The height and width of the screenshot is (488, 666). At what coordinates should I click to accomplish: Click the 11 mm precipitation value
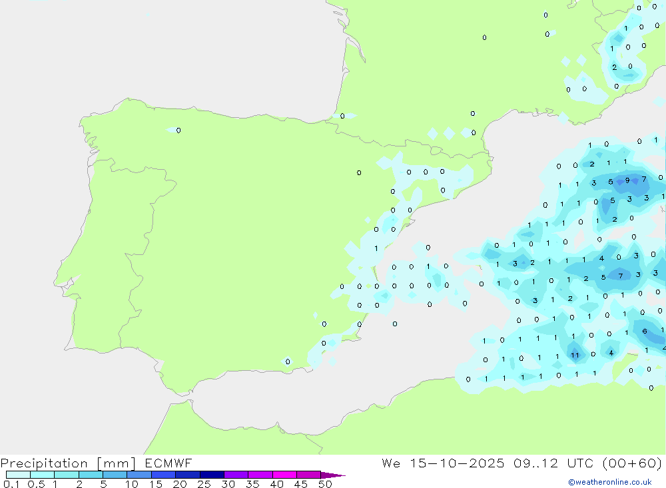tap(575, 356)
